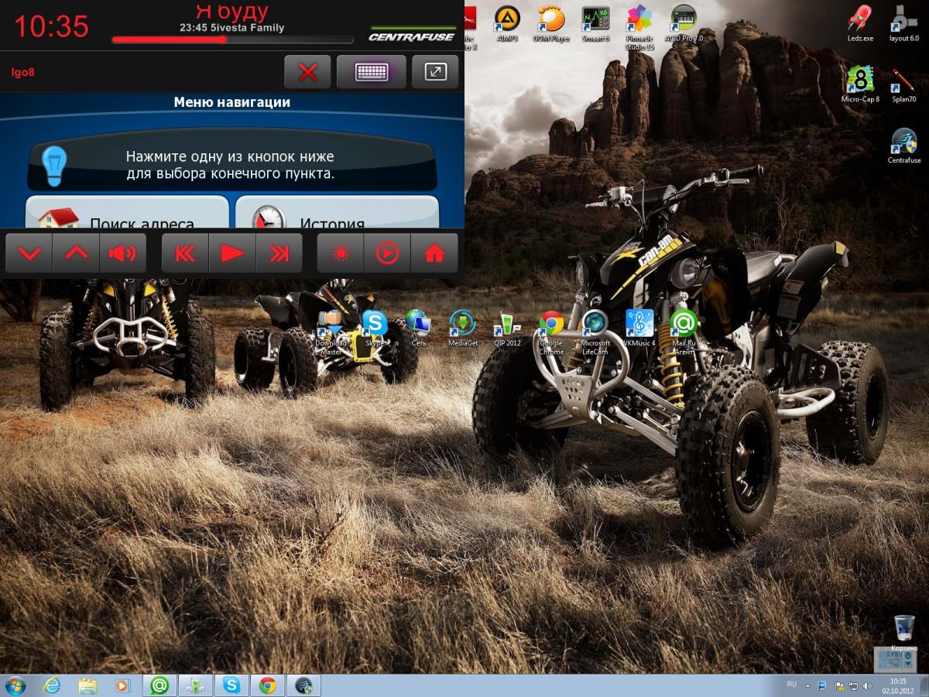Lower volume with the down chevron
Viewport: 929px width, 697px height.
click(29, 253)
